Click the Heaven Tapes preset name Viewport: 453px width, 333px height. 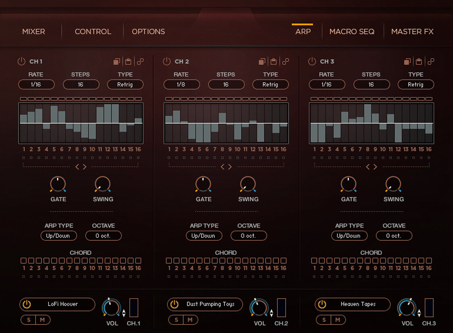[x=358, y=304]
